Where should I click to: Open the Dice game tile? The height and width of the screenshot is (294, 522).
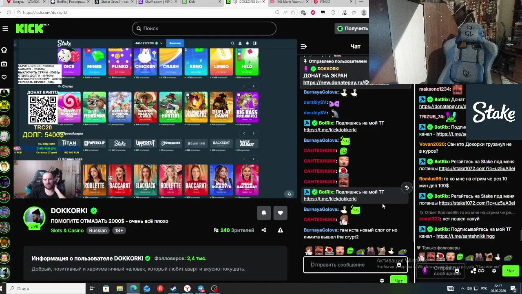[x=69, y=62]
